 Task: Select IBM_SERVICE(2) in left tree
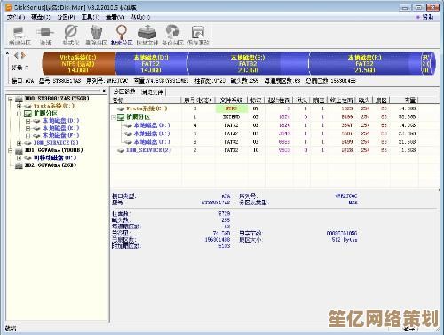[x=56, y=143]
